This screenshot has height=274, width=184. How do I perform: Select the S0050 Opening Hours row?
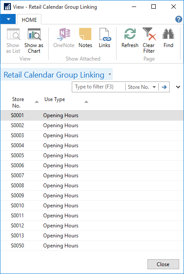coord(92,246)
